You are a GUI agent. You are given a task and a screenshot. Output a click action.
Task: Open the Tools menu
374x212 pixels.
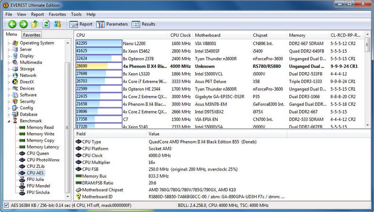click(x=76, y=15)
